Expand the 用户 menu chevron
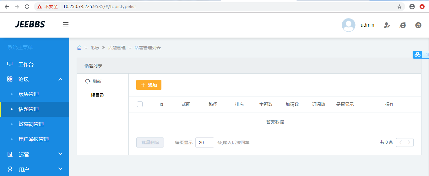Screen dimensions: 429x176 pos(61,169)
